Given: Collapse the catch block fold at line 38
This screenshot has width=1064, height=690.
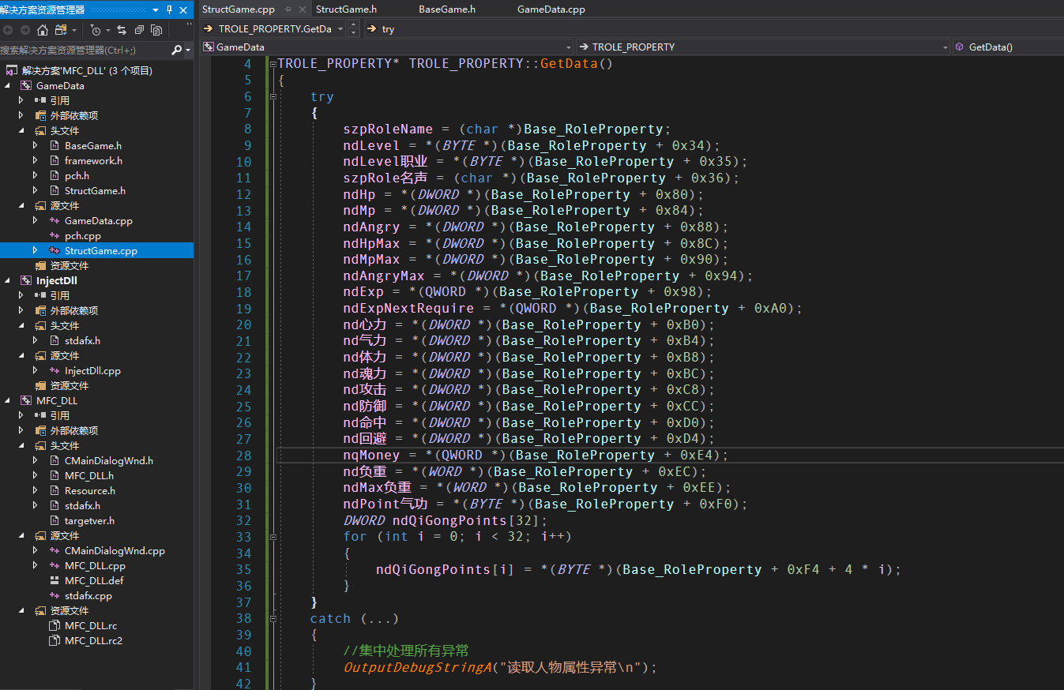Looking at the screenshot, I should pos(273,618).
